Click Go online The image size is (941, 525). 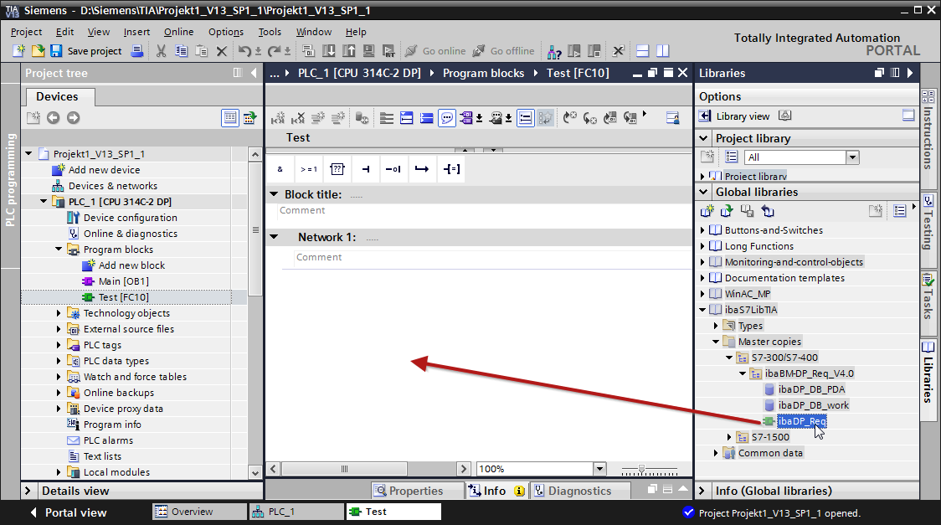pyautogui.click(x=435, y=51)
